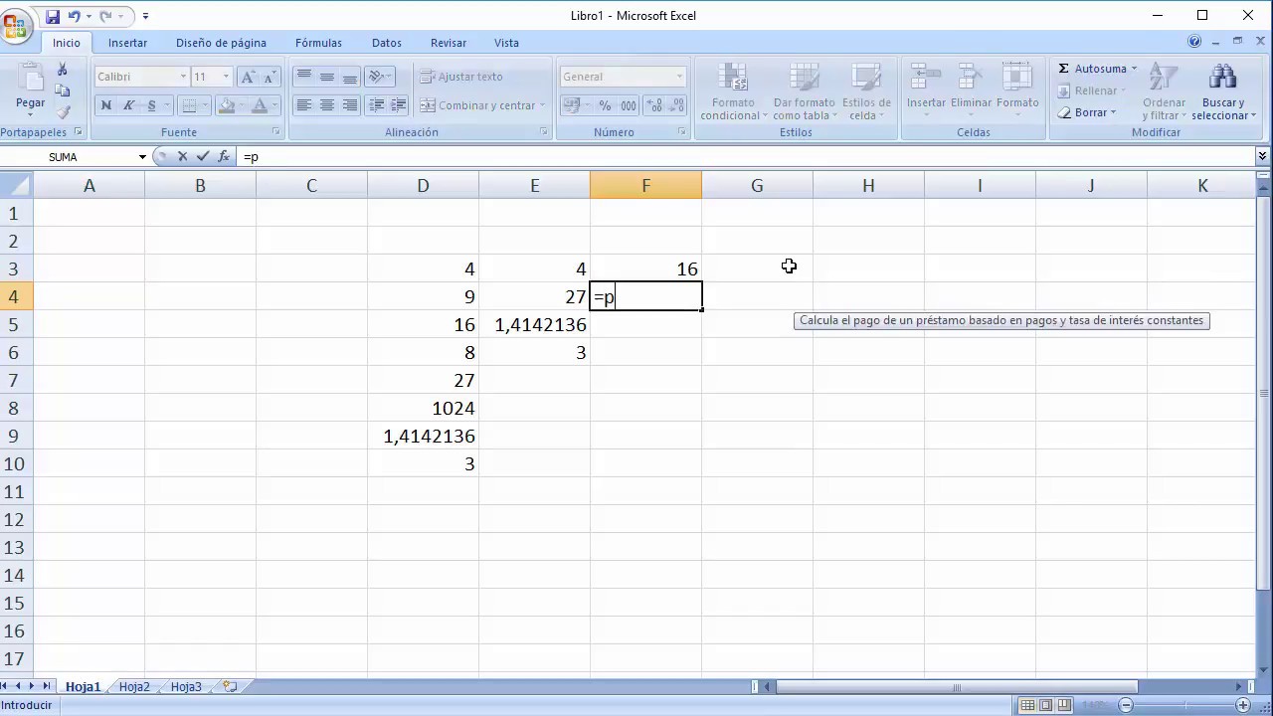
Task: Click the text orientation icon
Action: (376, 77)
